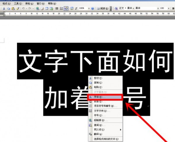The image size is (175, 142).
Task: Insert hyperlink using the globe toolbar icon
Action: (38, 8)
